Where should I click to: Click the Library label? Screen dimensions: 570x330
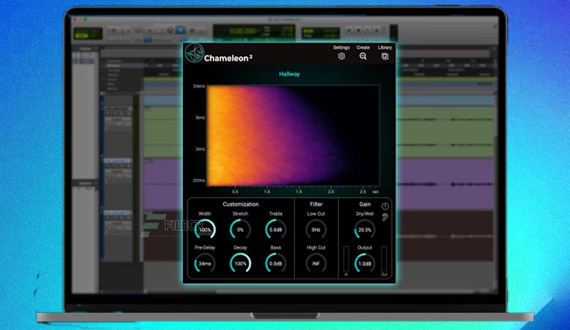(385, 48)
